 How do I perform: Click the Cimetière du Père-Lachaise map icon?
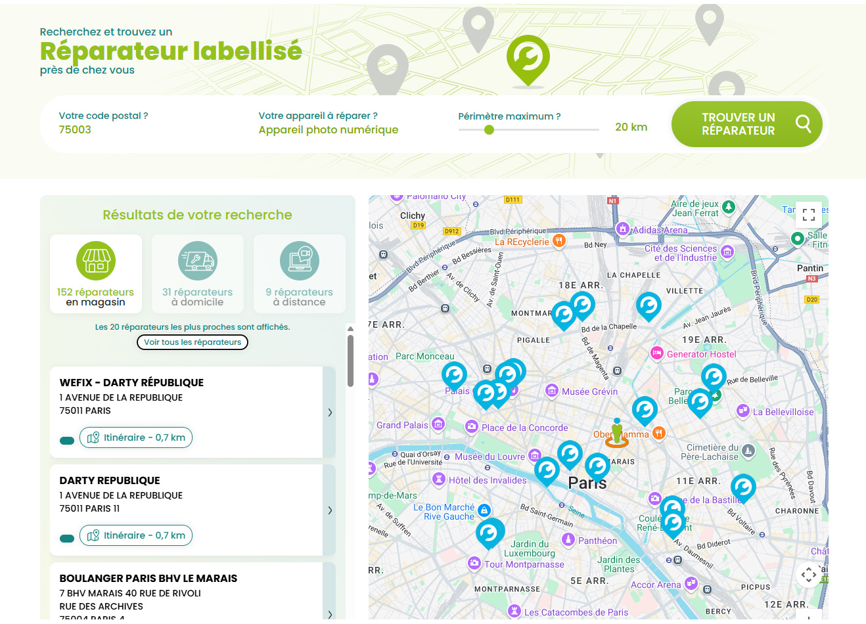(748, 451)
